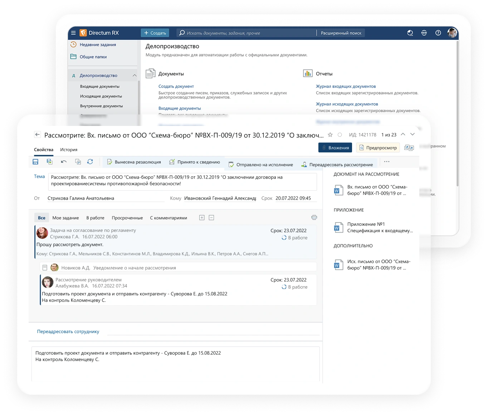
Task: Open the Журнал входящих документов link
Action: (346, 86)
